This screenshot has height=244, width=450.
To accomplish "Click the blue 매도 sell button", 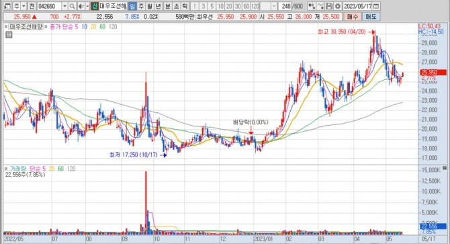I will [x=371, y=17].
